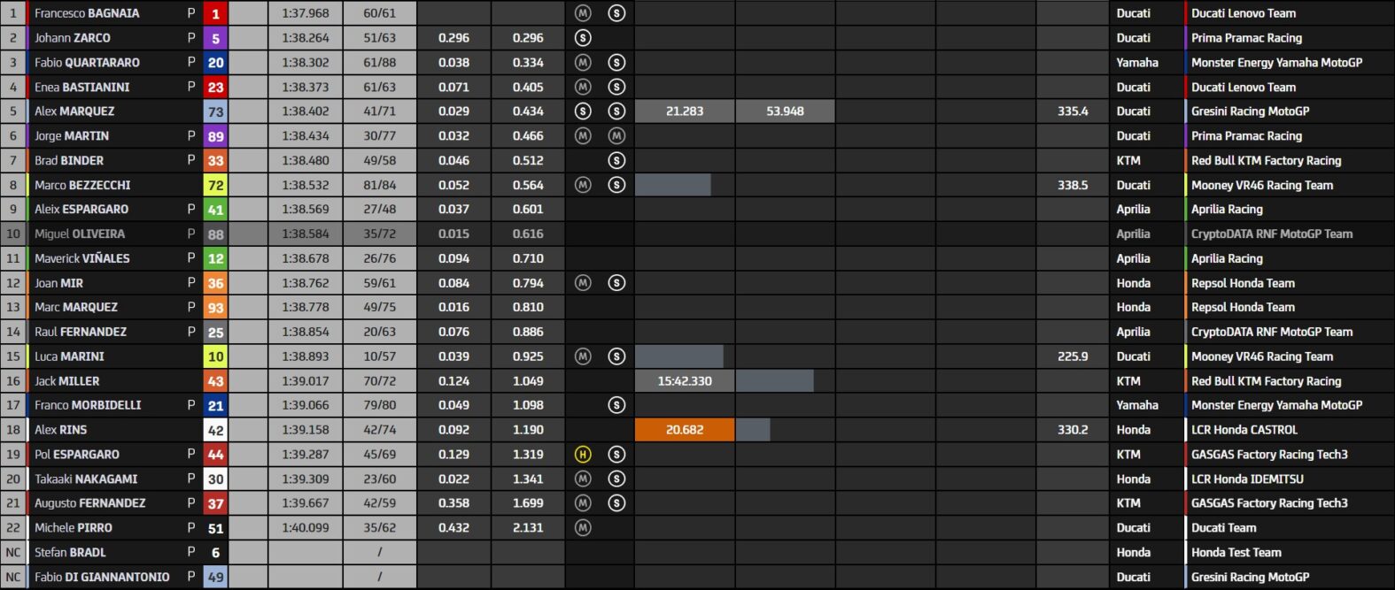
Task: Click rider name Jorge MARTIN
Action: 72,136
